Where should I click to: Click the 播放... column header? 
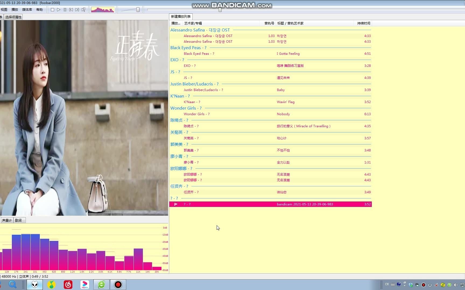[176, 23]
